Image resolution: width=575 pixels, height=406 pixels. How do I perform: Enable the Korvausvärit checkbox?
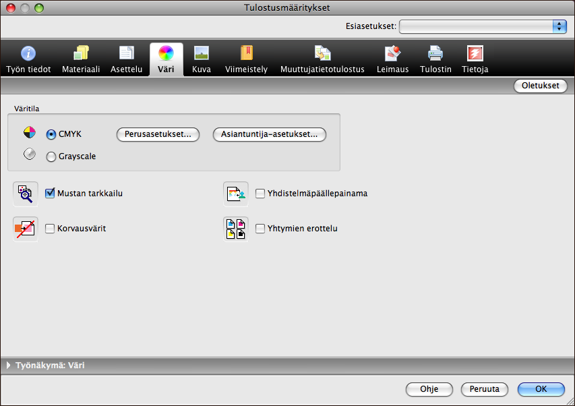pos(50,229)
